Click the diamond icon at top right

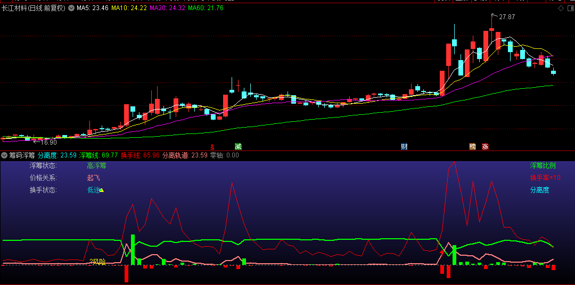pos(560,9)
